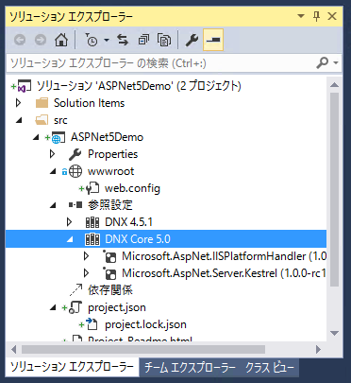Open the Pending Changes Filter dropdown arrow
The height and width of the screenshot is (383, 351).
coord(107,41)
